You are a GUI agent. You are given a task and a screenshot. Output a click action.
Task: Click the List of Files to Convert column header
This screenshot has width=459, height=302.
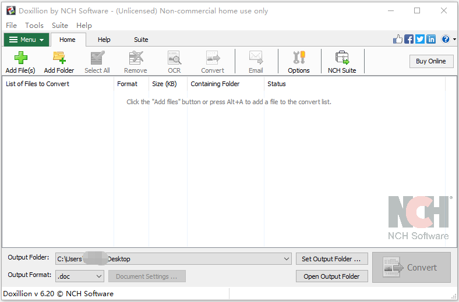(x=58, y=84)
